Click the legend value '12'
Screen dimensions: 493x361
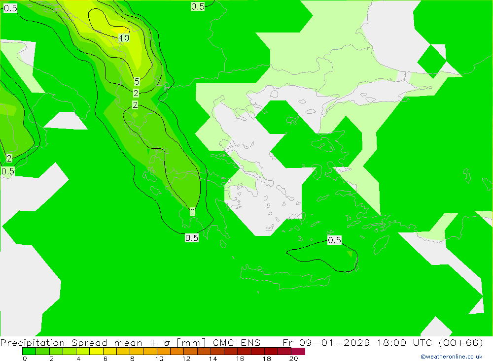pos(186,359)
